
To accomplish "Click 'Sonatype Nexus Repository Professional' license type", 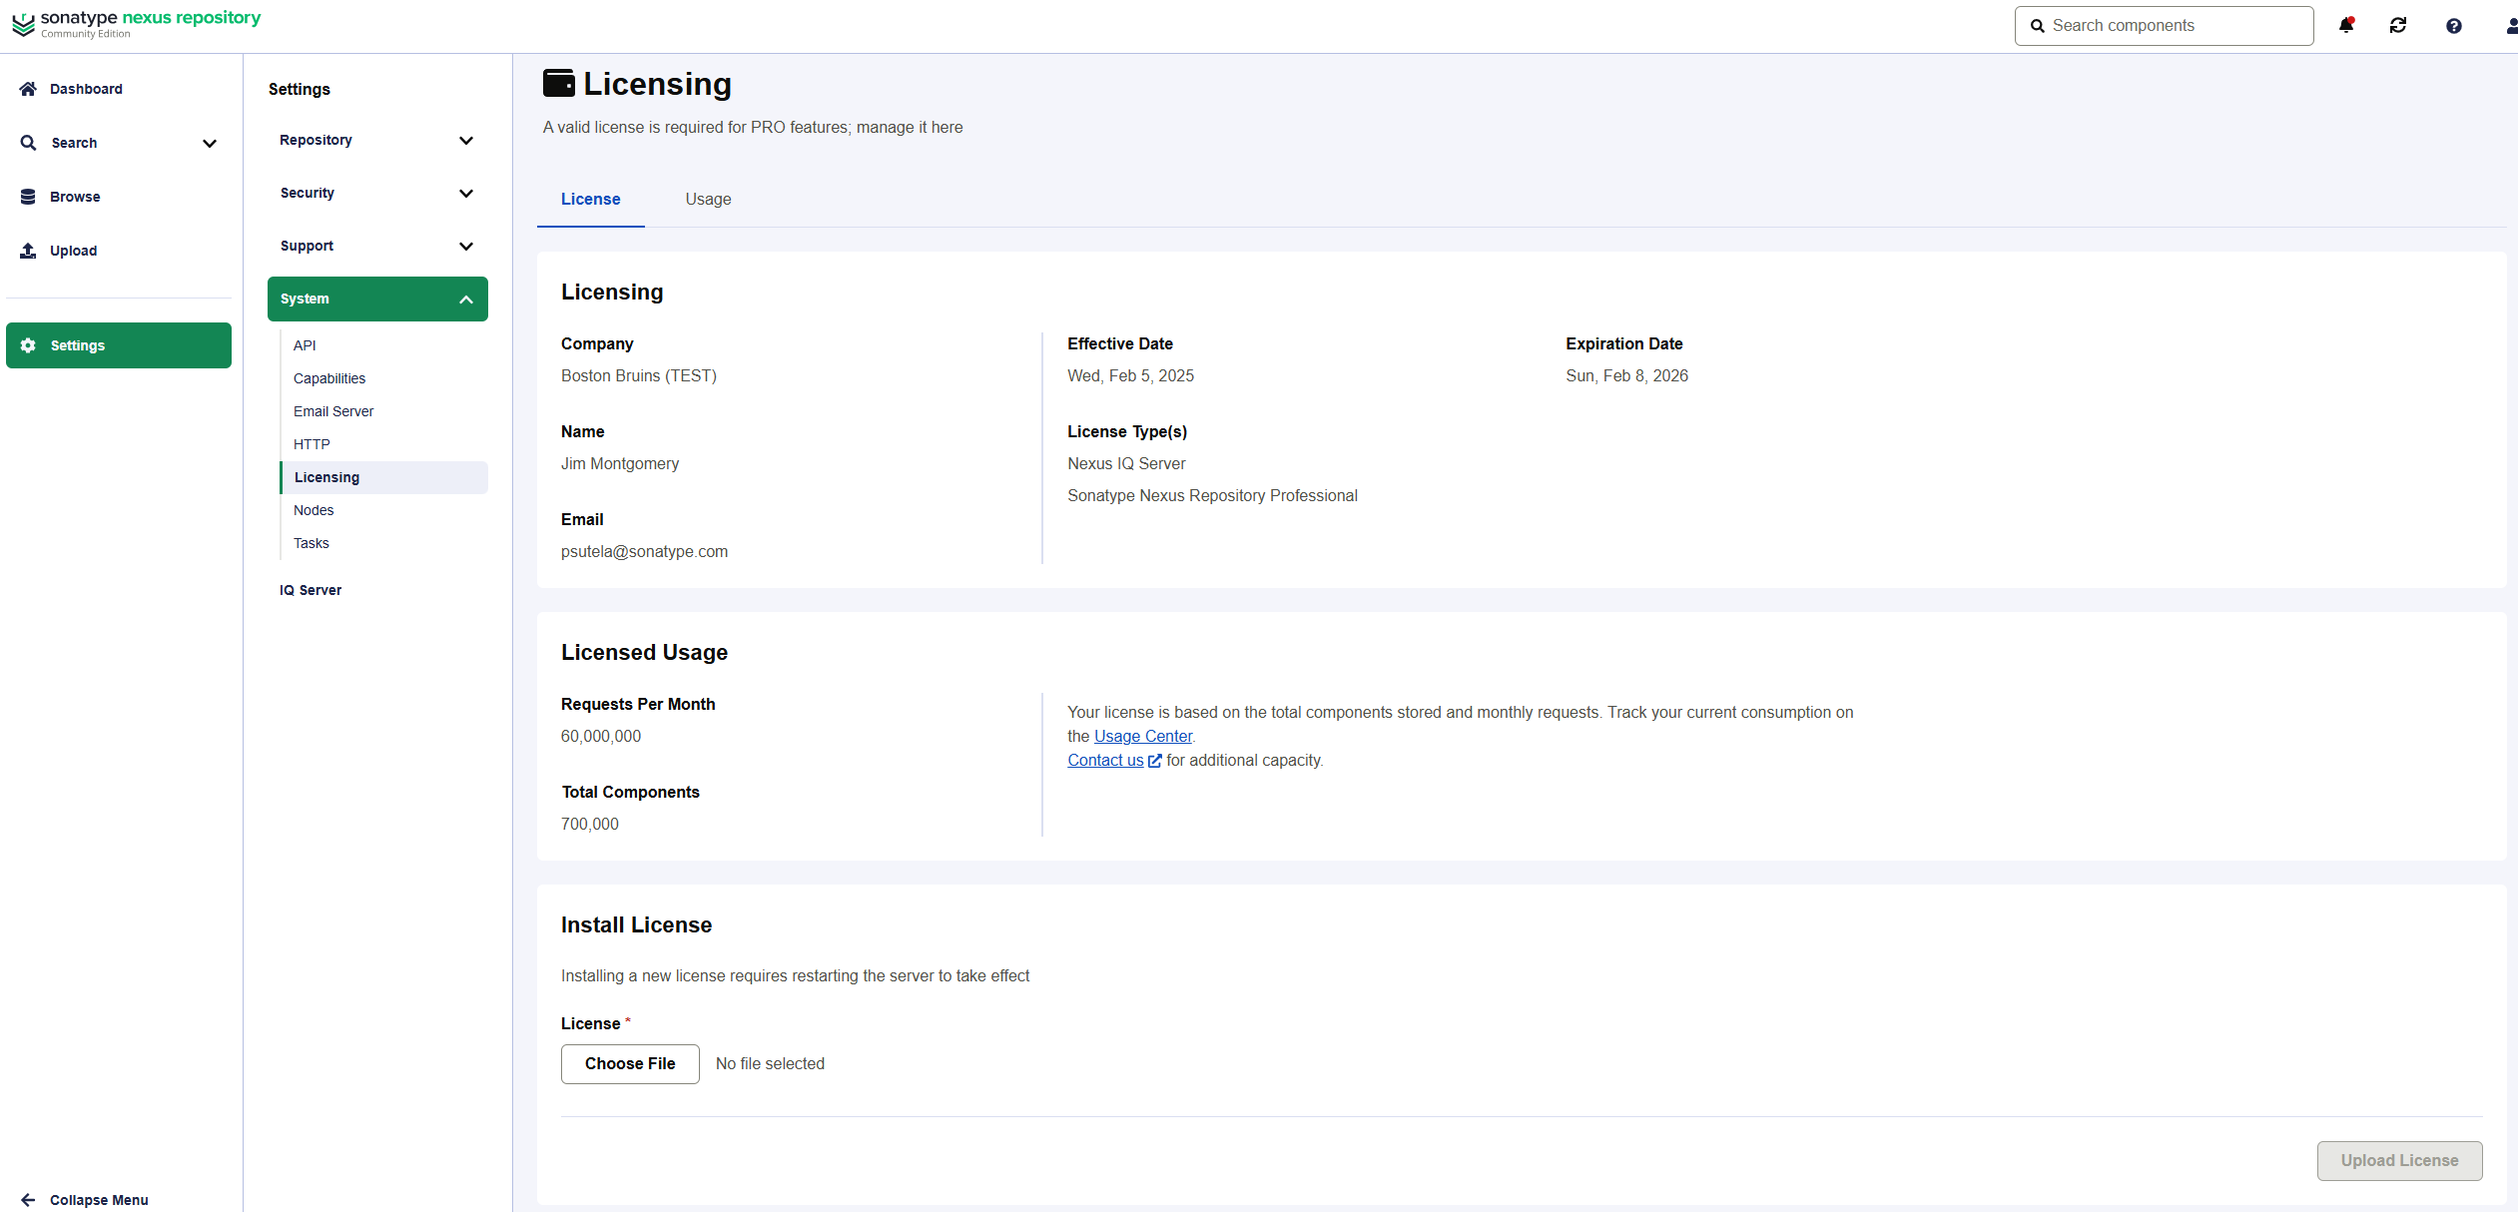I will [1212, 496].
